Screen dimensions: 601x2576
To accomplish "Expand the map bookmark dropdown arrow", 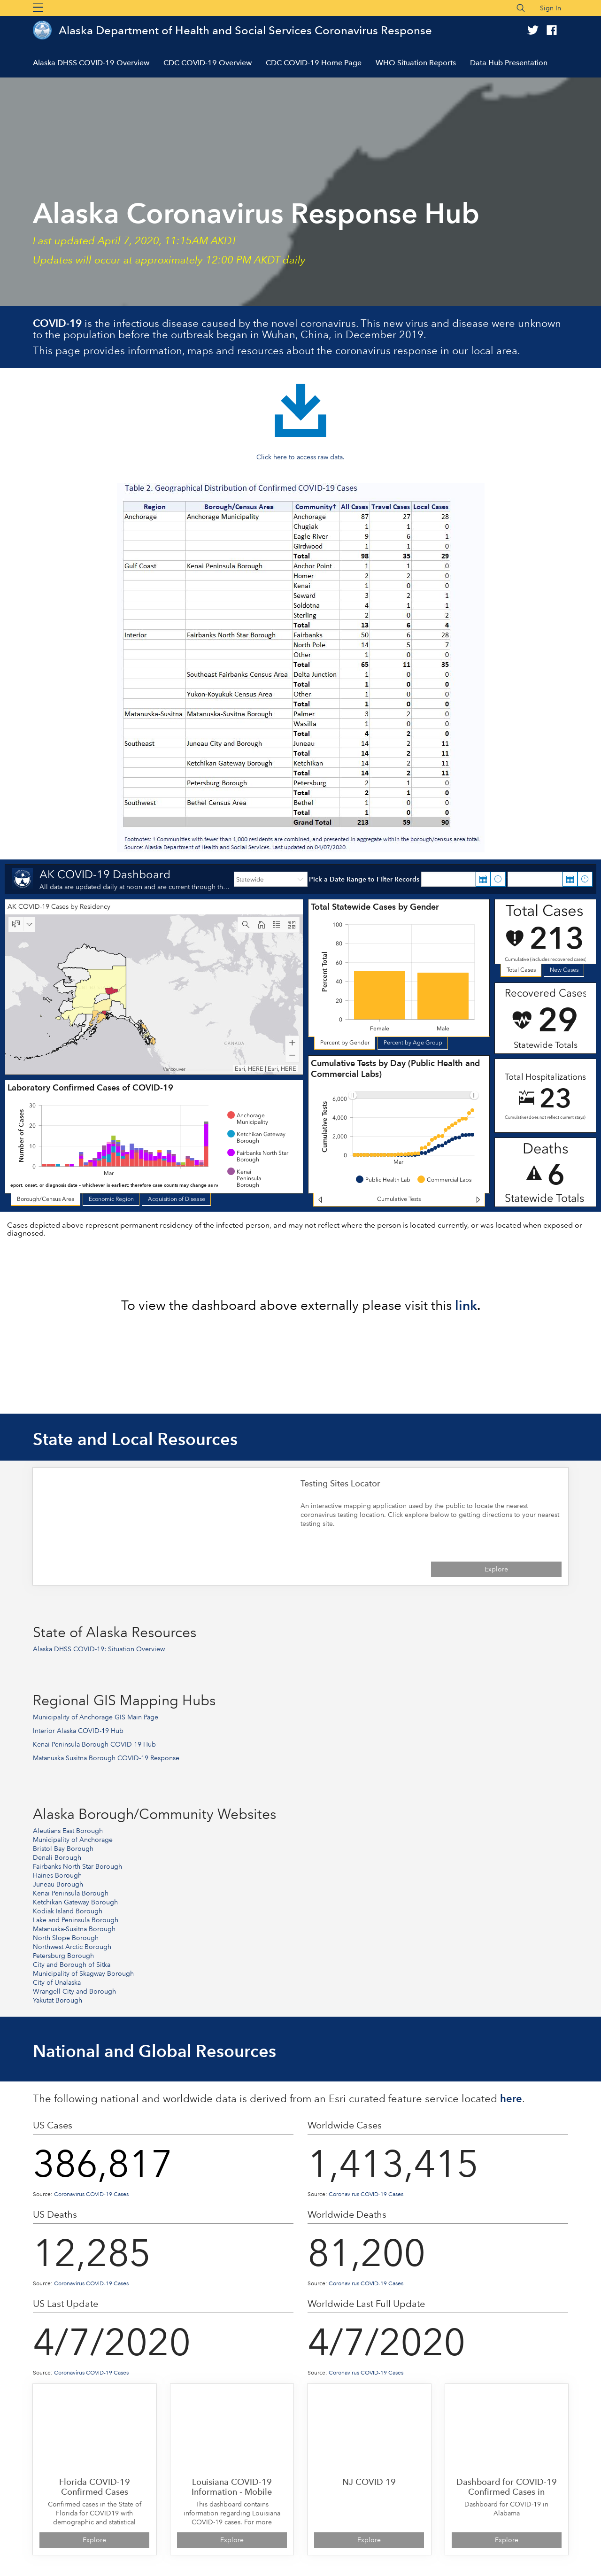I will (30, 924).
